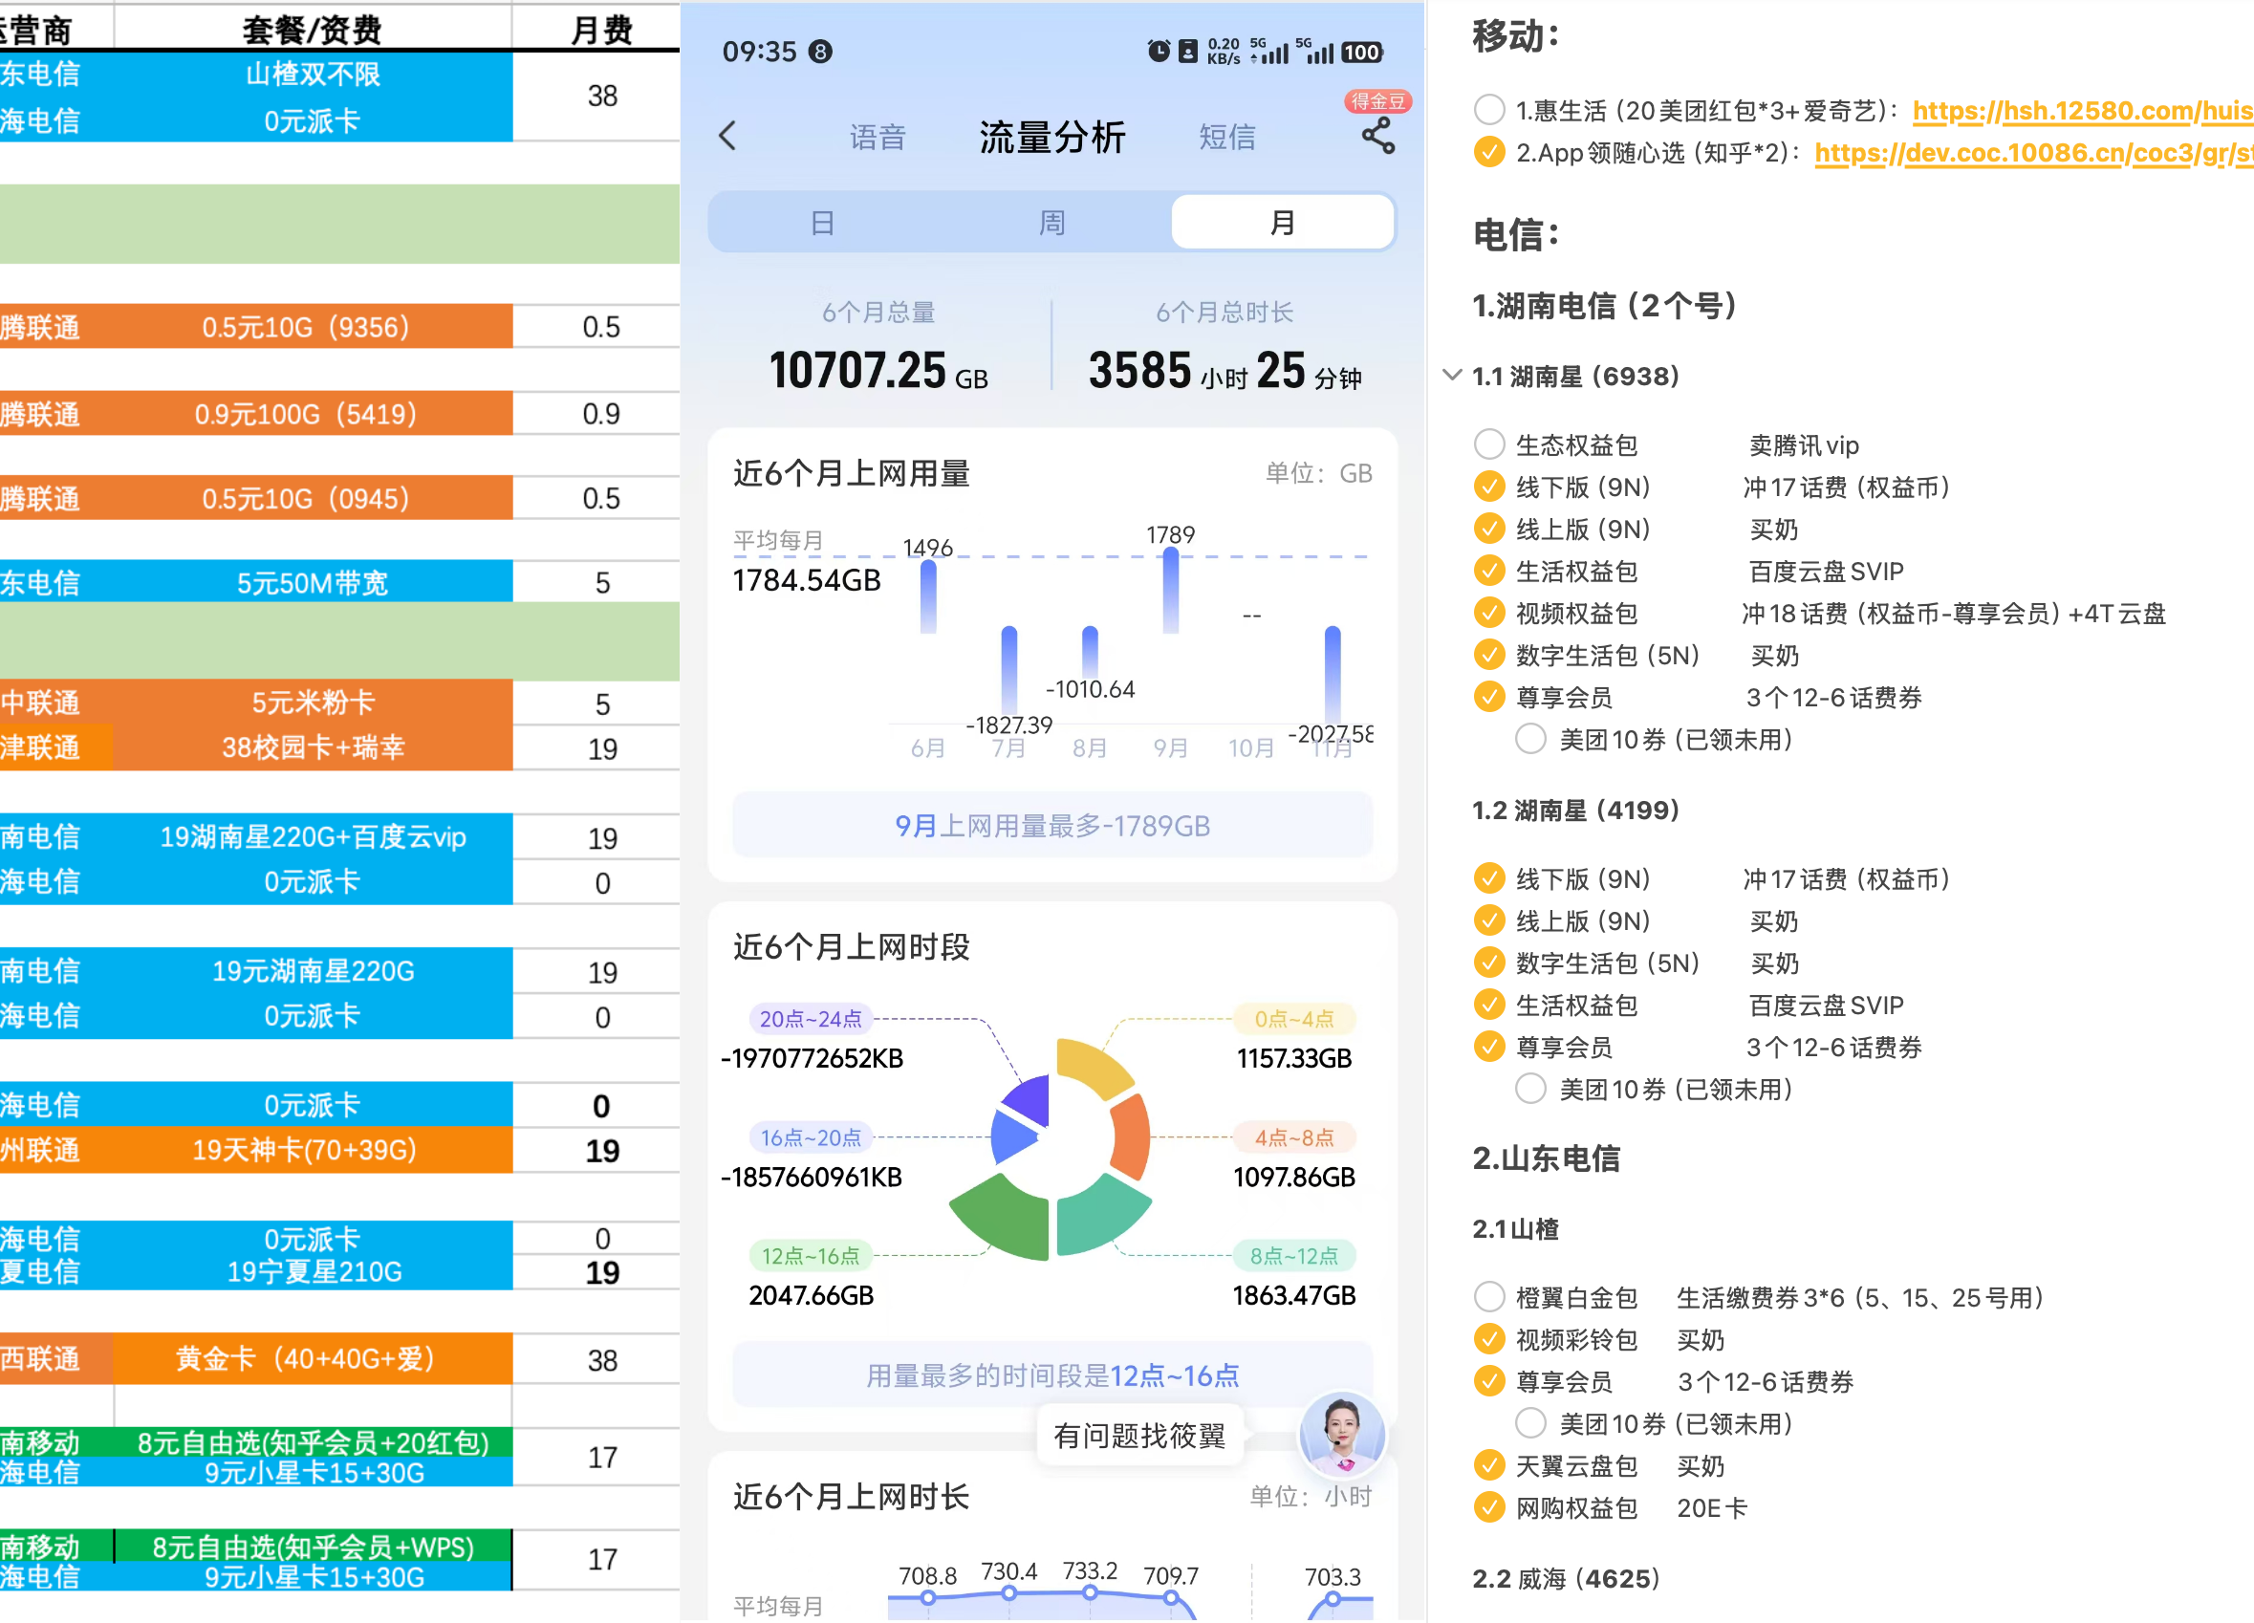
Task: Select cell 5元50M带宽
Action: [312, 582]
